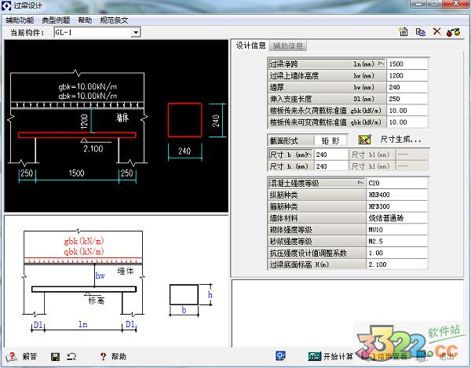
Task: Switch to the 辅助信息 tab
Action: click(x=288, y=46)
